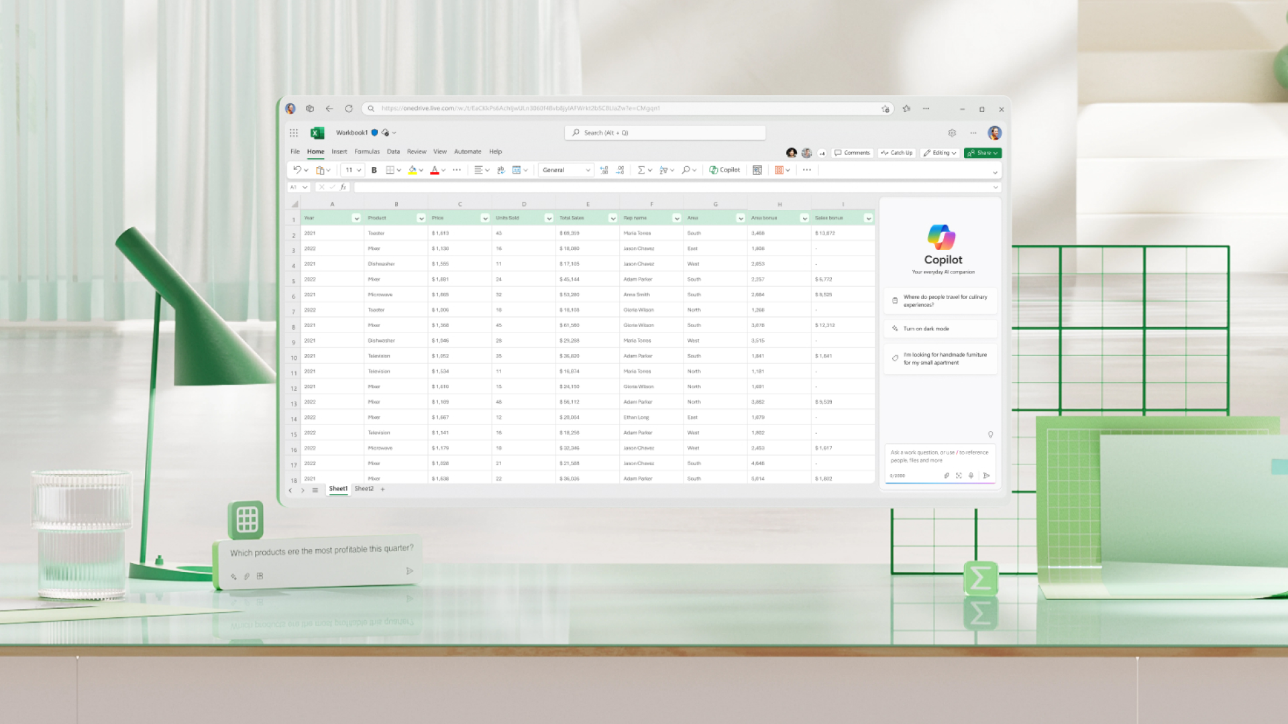This screenshot has height=724, width=1288.
Task: Click the AutoSum sigma icon
Action: (x=641, y=170)
